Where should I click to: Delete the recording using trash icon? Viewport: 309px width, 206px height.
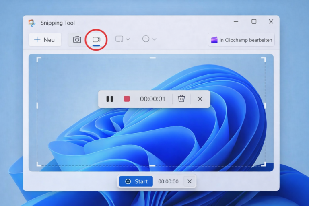pyautogui.click(x=181, y=99)
